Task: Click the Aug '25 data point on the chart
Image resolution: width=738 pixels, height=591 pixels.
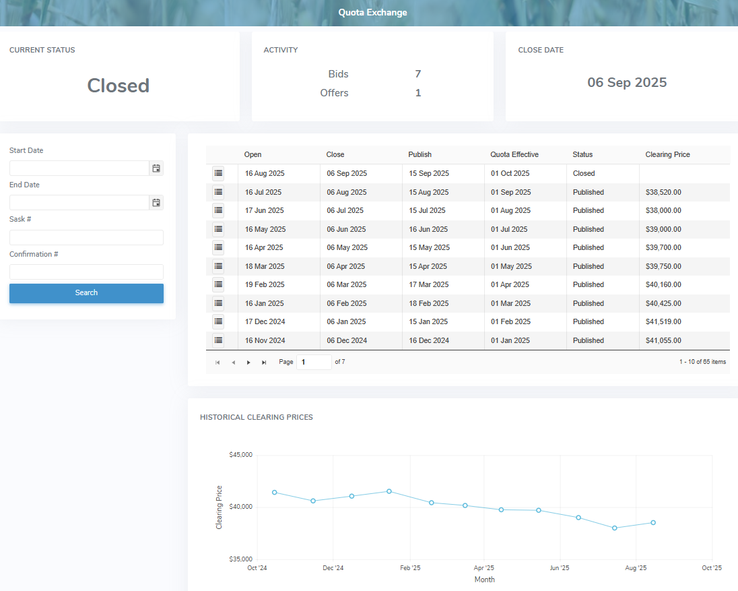Action: coord(652,522)
